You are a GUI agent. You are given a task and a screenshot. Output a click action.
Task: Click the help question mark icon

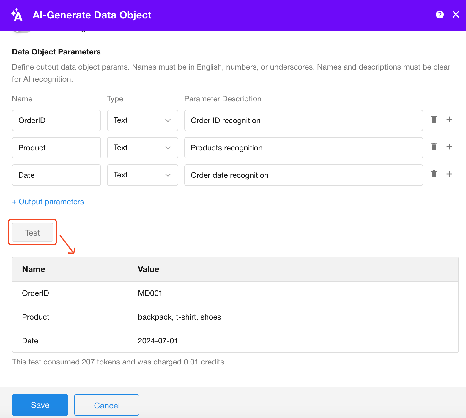pyautogui.click(x=440, y=15)
